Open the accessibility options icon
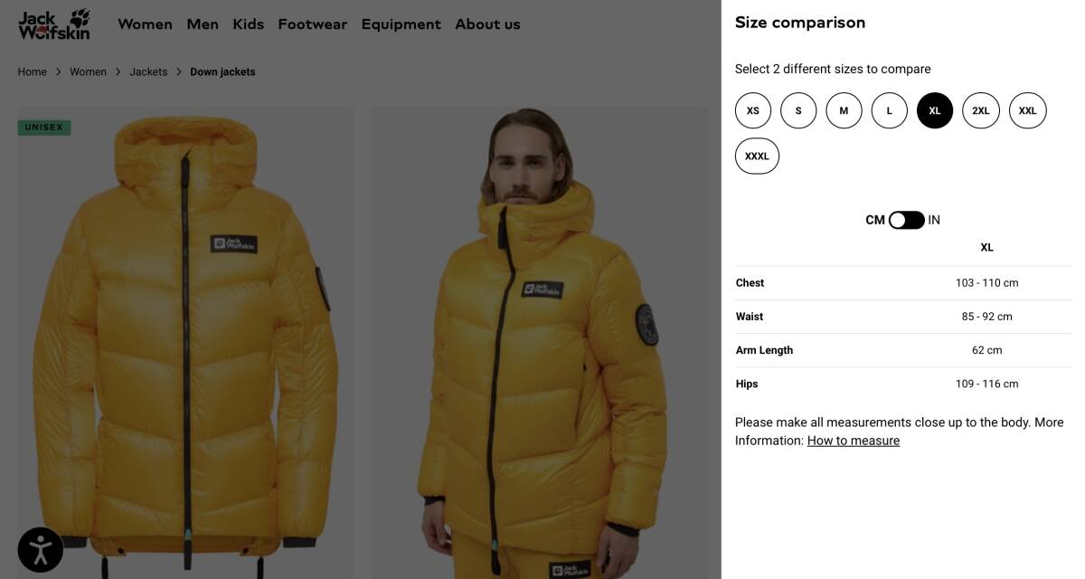This screenshot has width=1085, height=579. 41,549
